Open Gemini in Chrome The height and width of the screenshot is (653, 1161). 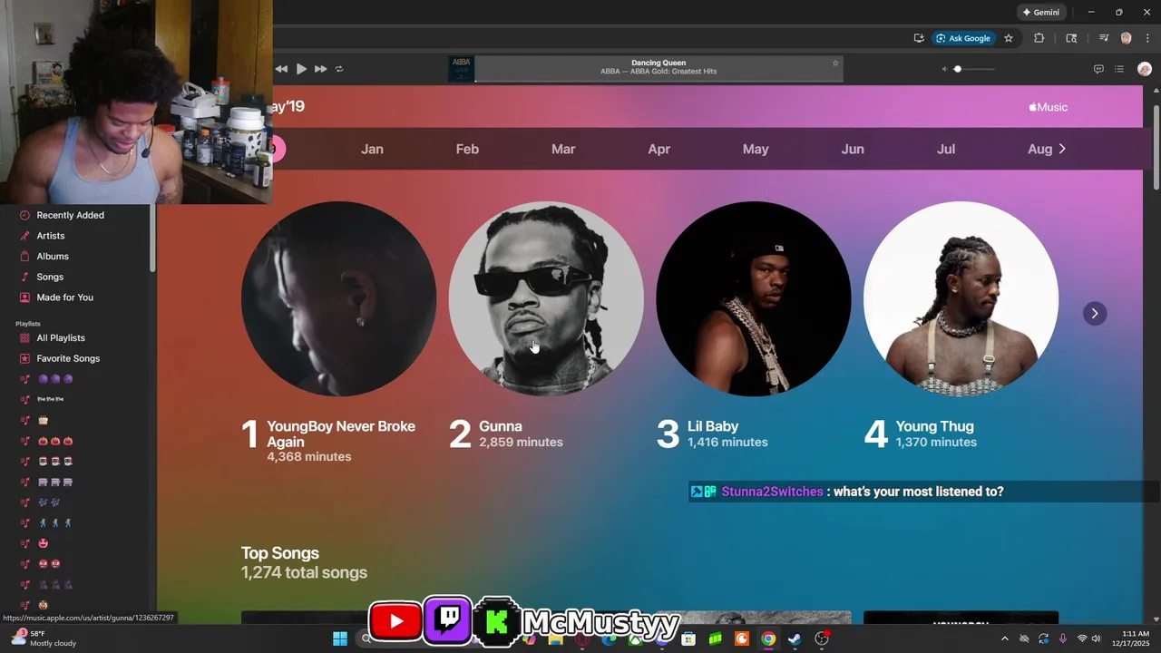[x=1040, y=13]
